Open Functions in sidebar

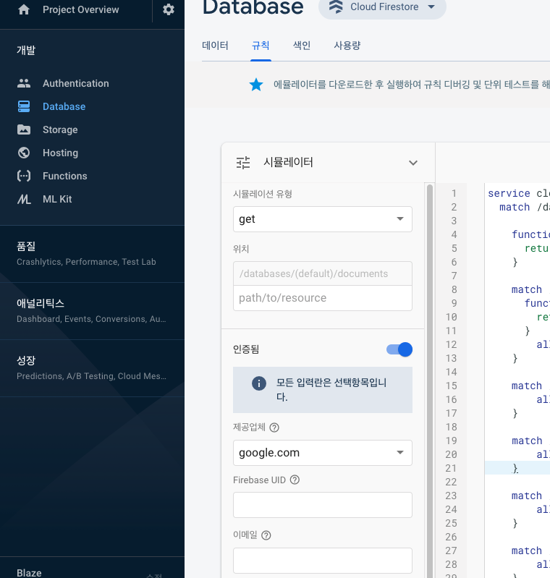[65, 176]
